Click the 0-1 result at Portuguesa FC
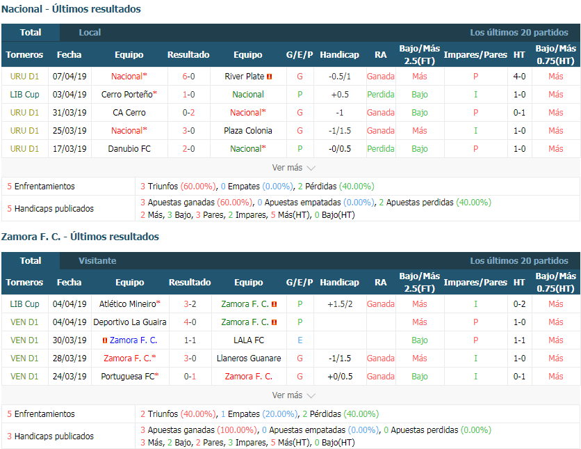The image size is (581, 449). pyautogui.click(x=190, y=377)
